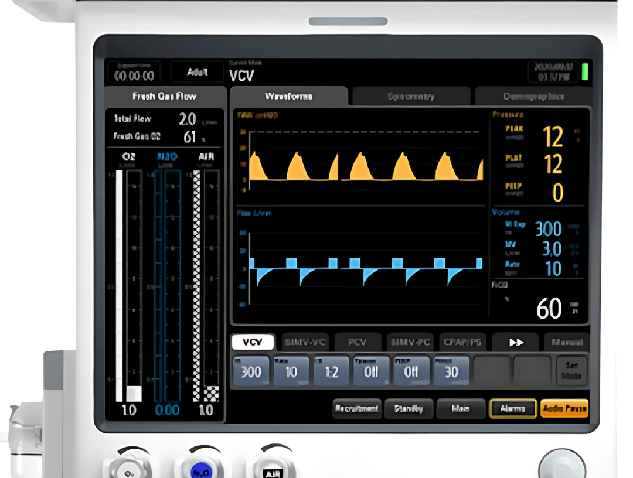Open the I:E ratio 1:2 setting

coord(331,371)
